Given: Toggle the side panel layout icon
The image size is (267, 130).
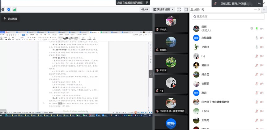Looking at the screenshot, I should pos(186,10).
